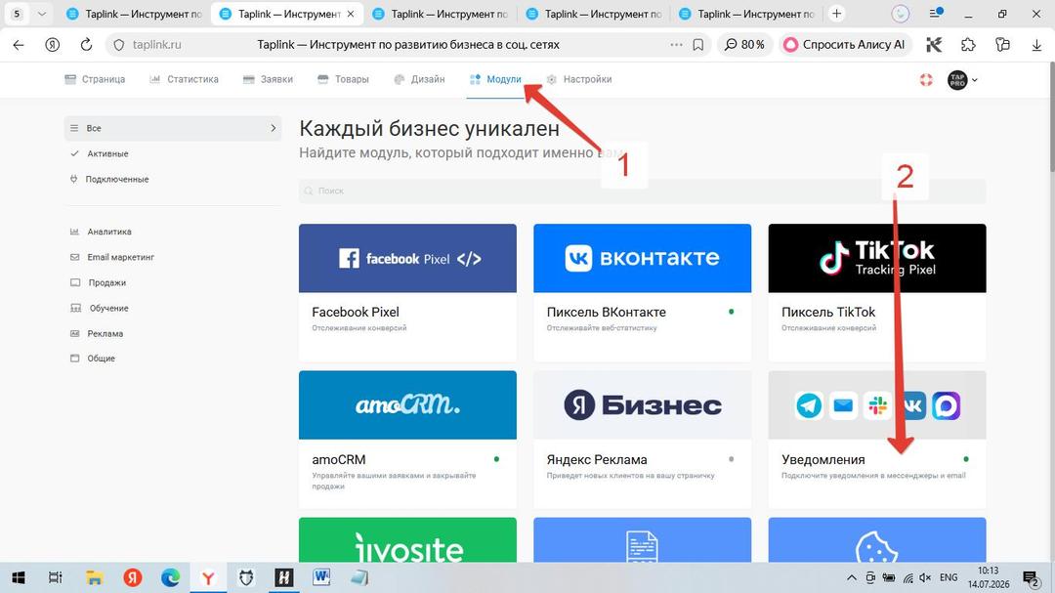This screenshot has height=593, width=1055.
Task: Open the downloads arrow icon
Action: tap(1036, 45)
